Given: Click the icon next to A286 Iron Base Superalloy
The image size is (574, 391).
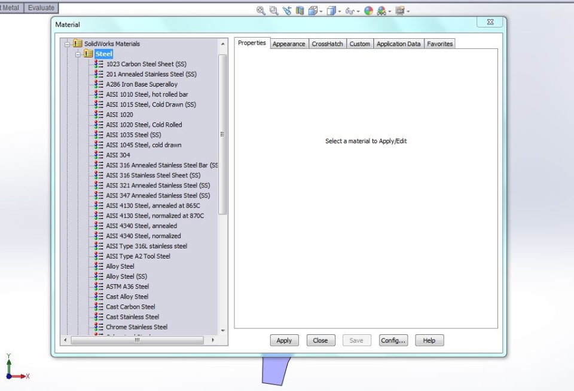Looking at the screenshot, I should [x=99, y=84].
